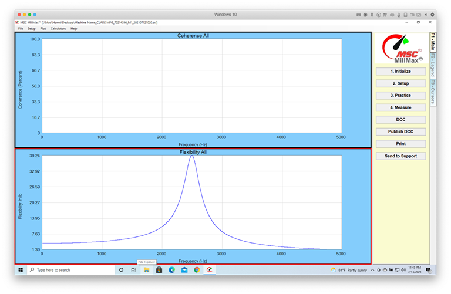Click the 4. Measure button
The width and height of the screenshot is (451, 294).
point(400,107)
